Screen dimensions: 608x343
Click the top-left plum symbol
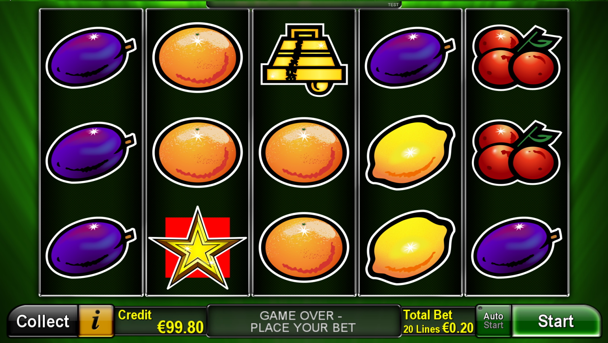pos(91,58)
